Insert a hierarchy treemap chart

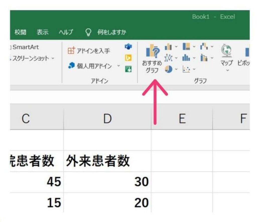pyautogui.click(x=186, y=46)
